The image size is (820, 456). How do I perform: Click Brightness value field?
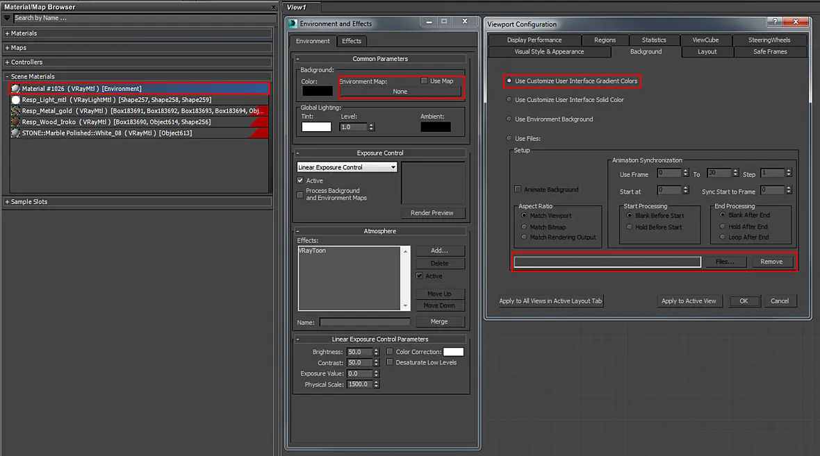tap(359, 352)
